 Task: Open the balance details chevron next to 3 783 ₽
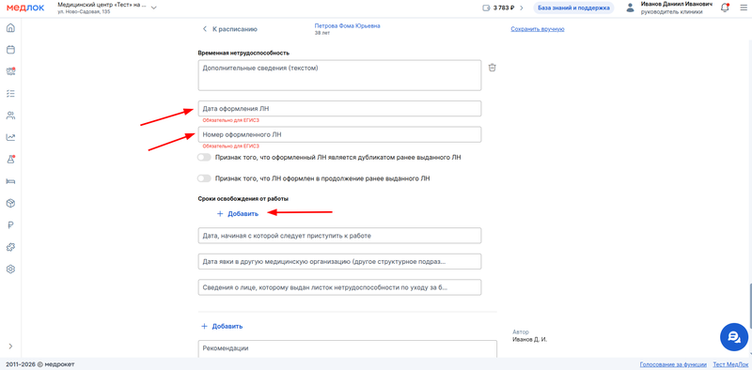pos(522,8)
